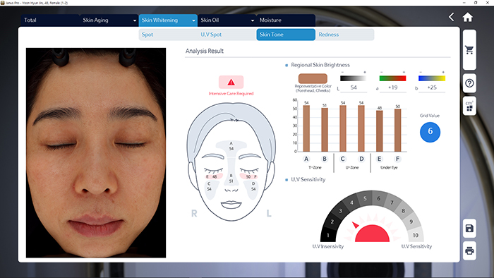Expand the Skin Whitening dropdown arrow

pos(193,20)
